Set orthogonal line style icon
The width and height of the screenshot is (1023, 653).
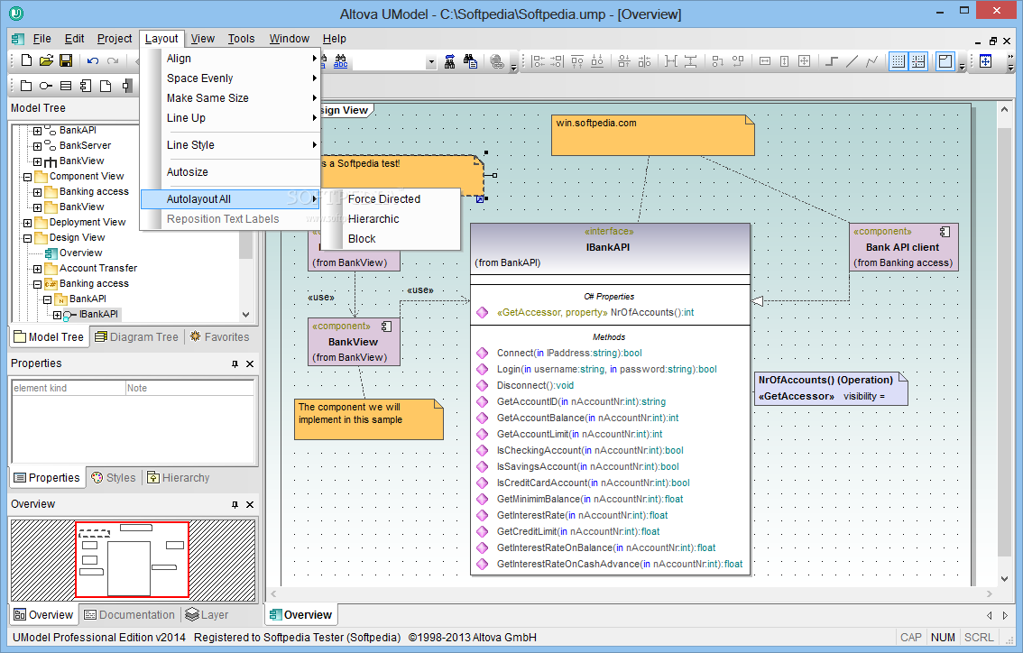click(x=832, y=61)
